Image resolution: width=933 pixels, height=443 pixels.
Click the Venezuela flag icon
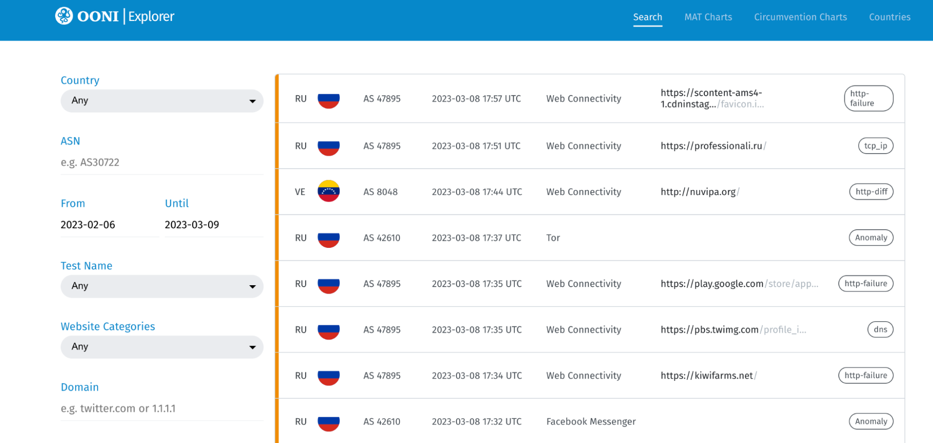pos(329,191)
